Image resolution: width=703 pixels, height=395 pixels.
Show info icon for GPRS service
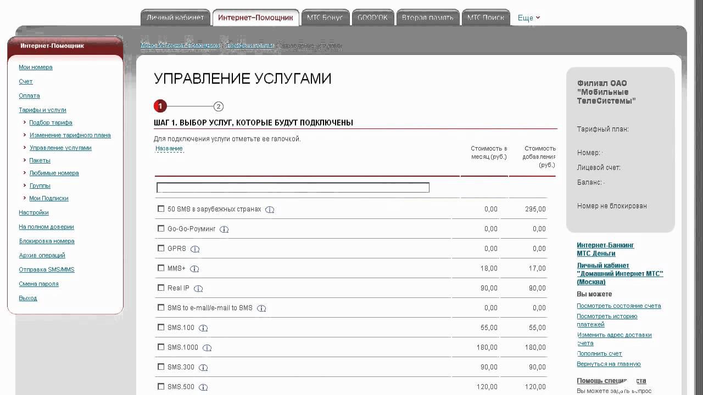pyautogui.click(x=195, y=249)
